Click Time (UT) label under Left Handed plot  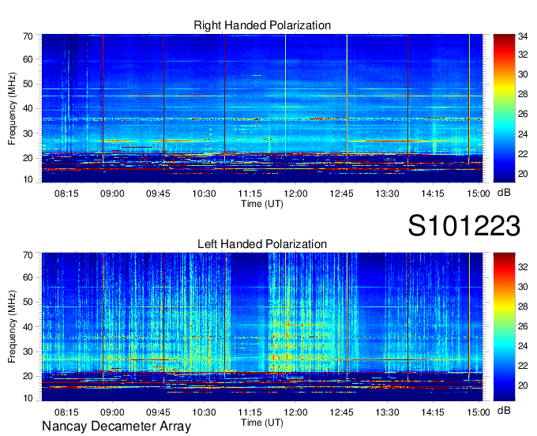[262, 423]
